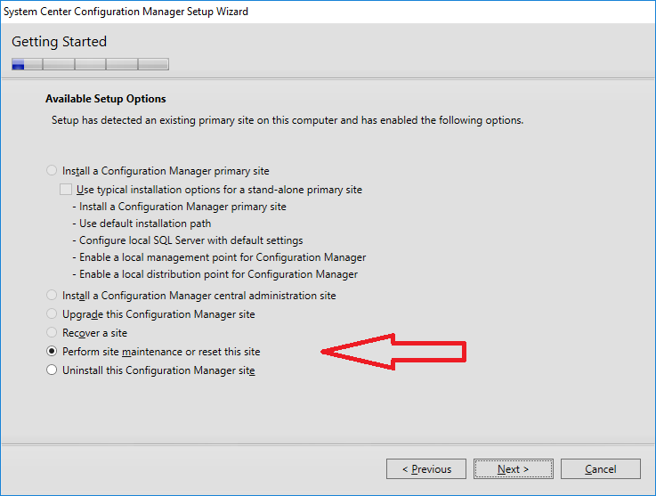Choose the Recover a site option
This screenshot has width=656, height=496.
pyautogui.click(x=52, y=333)
